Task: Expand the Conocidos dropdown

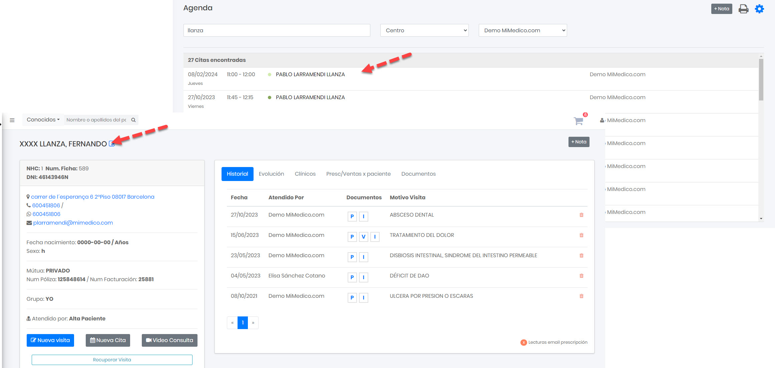Action: coord(43,120)
